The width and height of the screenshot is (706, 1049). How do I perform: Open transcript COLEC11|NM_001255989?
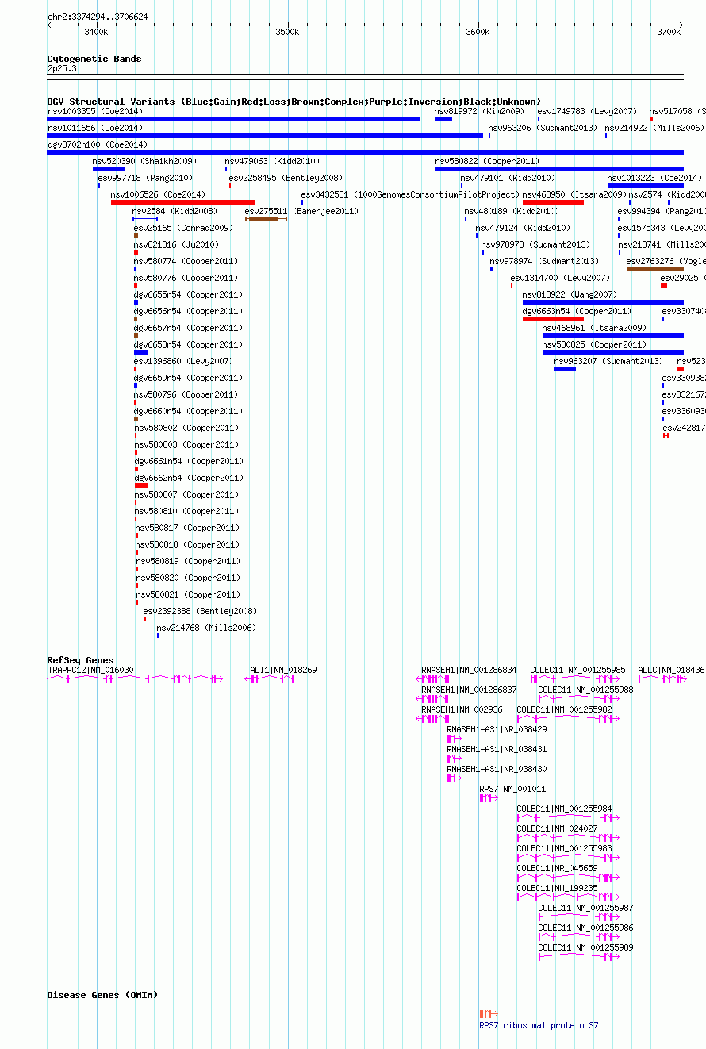585,948
